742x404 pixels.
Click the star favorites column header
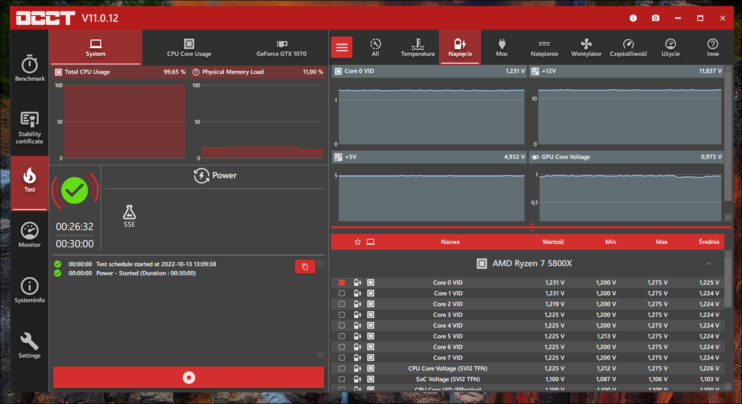pyautogui.click(x=358, y=242)
